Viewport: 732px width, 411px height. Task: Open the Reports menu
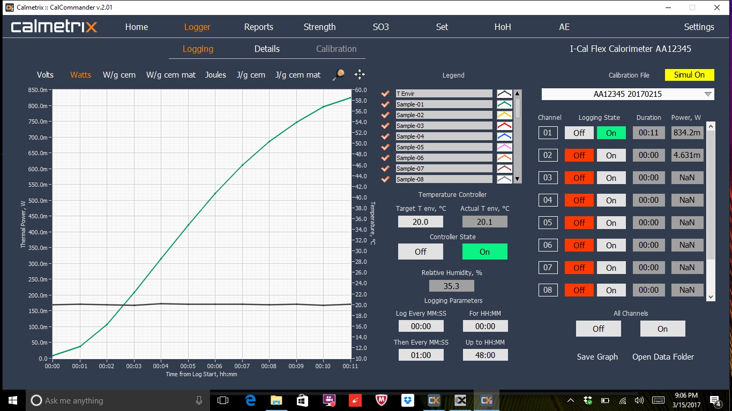pos(258,27)
